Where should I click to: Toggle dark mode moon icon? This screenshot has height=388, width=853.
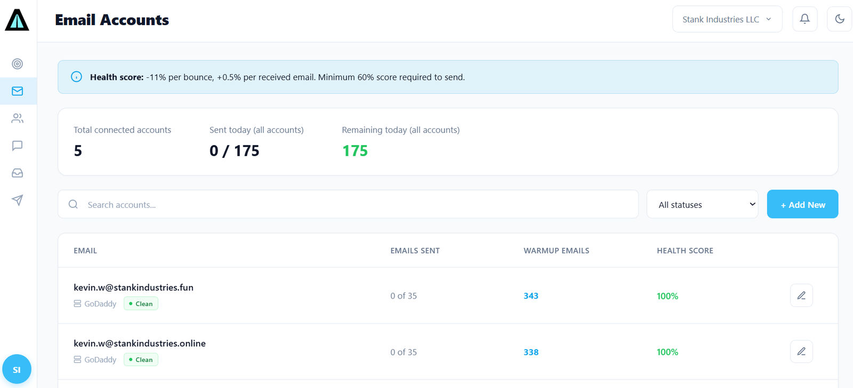click(840, 19)
